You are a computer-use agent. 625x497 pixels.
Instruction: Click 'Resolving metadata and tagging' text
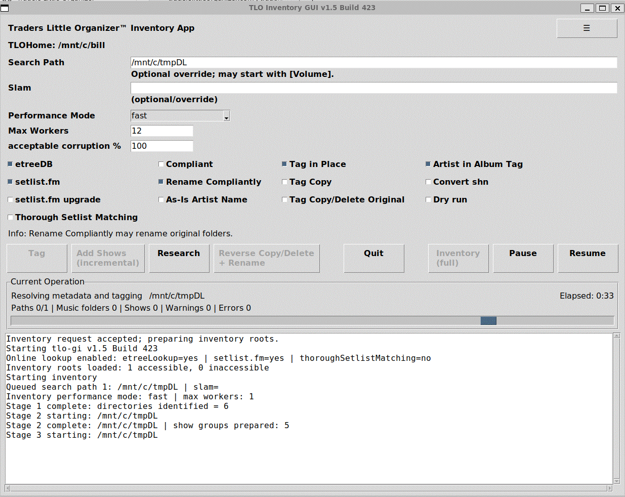pos(76,296)
